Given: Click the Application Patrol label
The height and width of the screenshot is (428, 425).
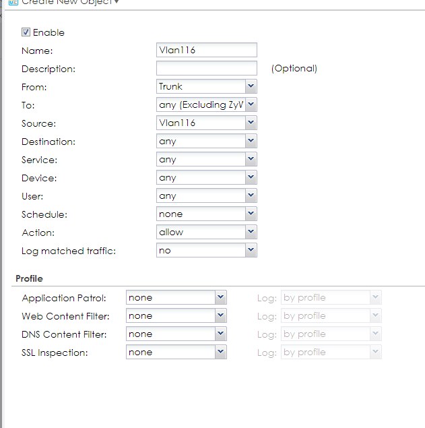Looking at the screenshot, I should point(64,298).
